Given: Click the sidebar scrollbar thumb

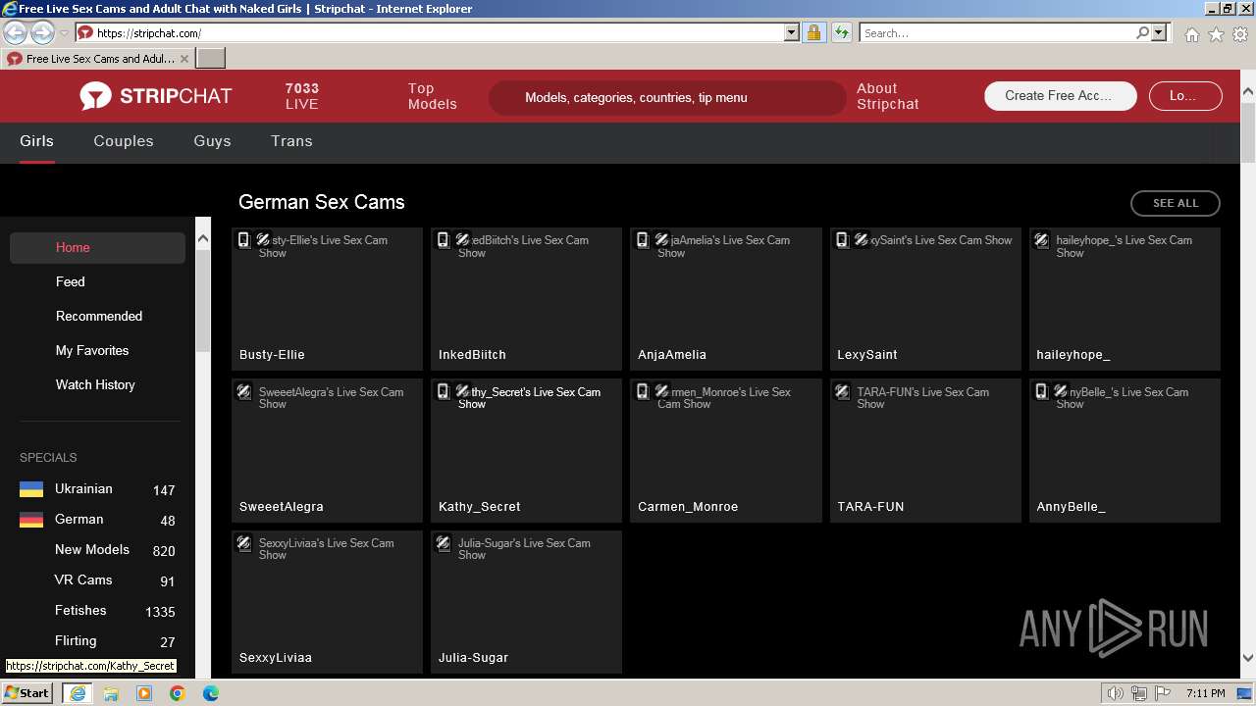Looking at the screenshot, I should (203, 299).
